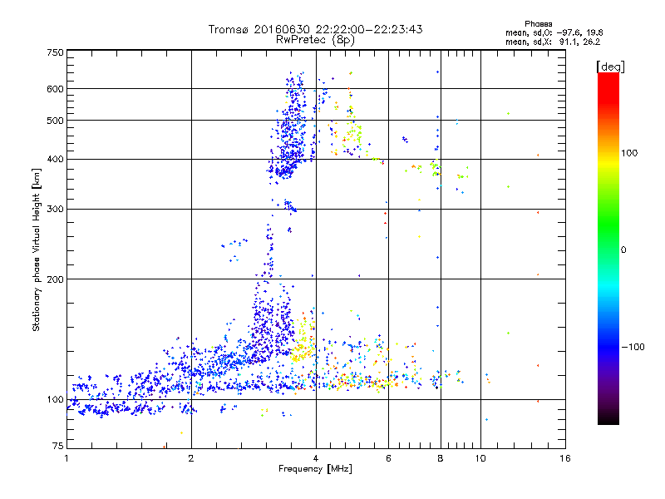
Task: Click the colorbar tick label '0'
Action: [623, 250]
